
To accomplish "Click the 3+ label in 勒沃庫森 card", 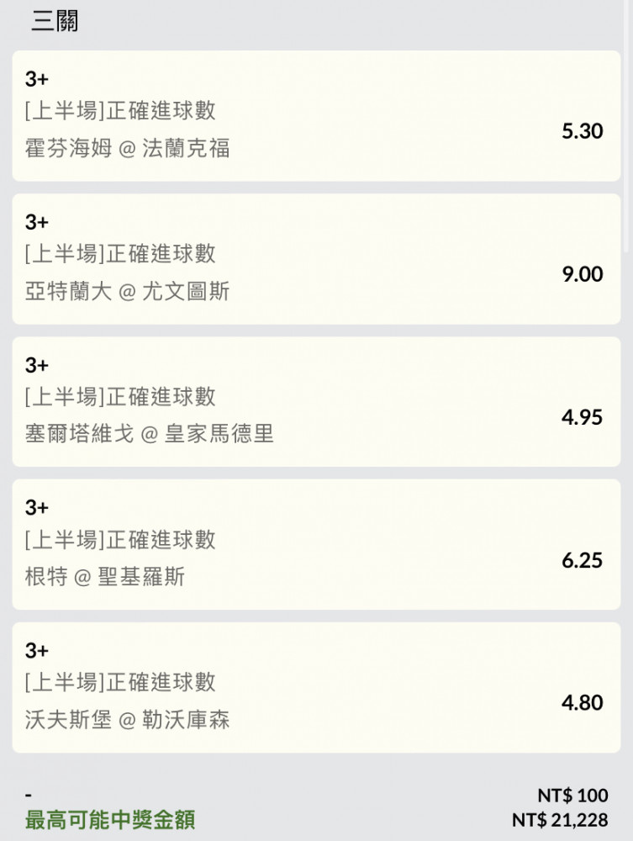I will 36,651.
